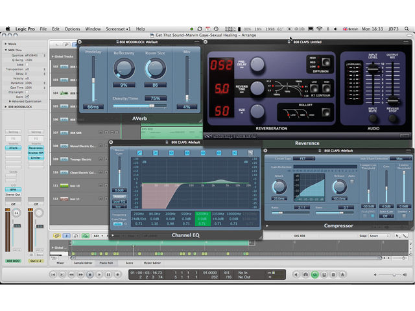Click the AVerb Density/Time slider
The width and height of the screenshot is (415, 311).
click(x=140, y=106)
